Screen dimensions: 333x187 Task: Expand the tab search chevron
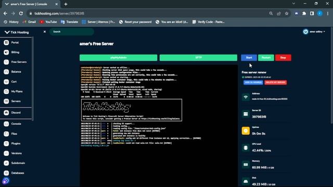(x=293, y=4)
